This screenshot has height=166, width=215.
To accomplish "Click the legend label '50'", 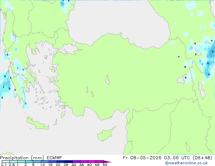I will (x=105, y=165).
